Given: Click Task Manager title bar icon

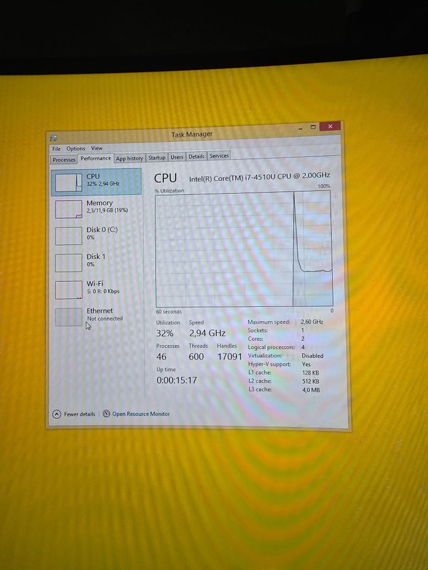Looking at the screenshot, I should tap(54, 138).
